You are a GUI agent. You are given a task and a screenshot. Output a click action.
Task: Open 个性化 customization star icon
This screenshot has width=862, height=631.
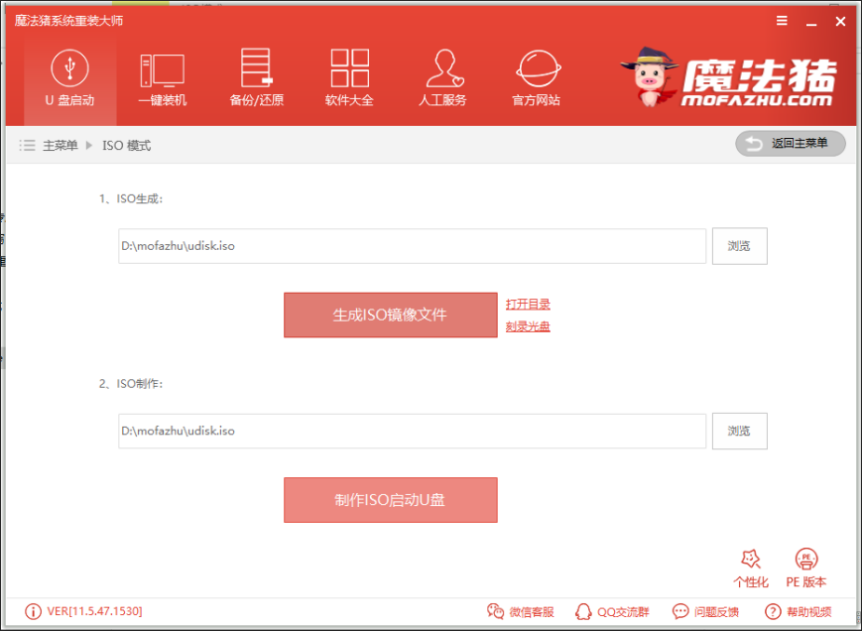[751, 568]
